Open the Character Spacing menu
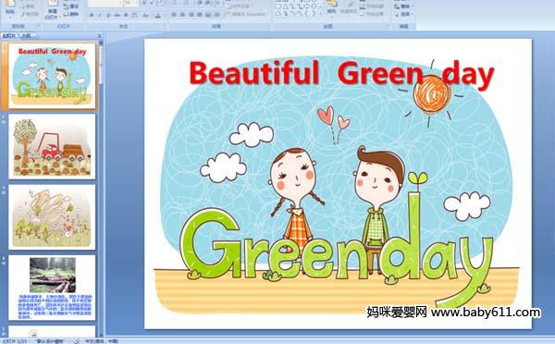The height and width of the screenshot is (344, 555). (x=134, y=15)
